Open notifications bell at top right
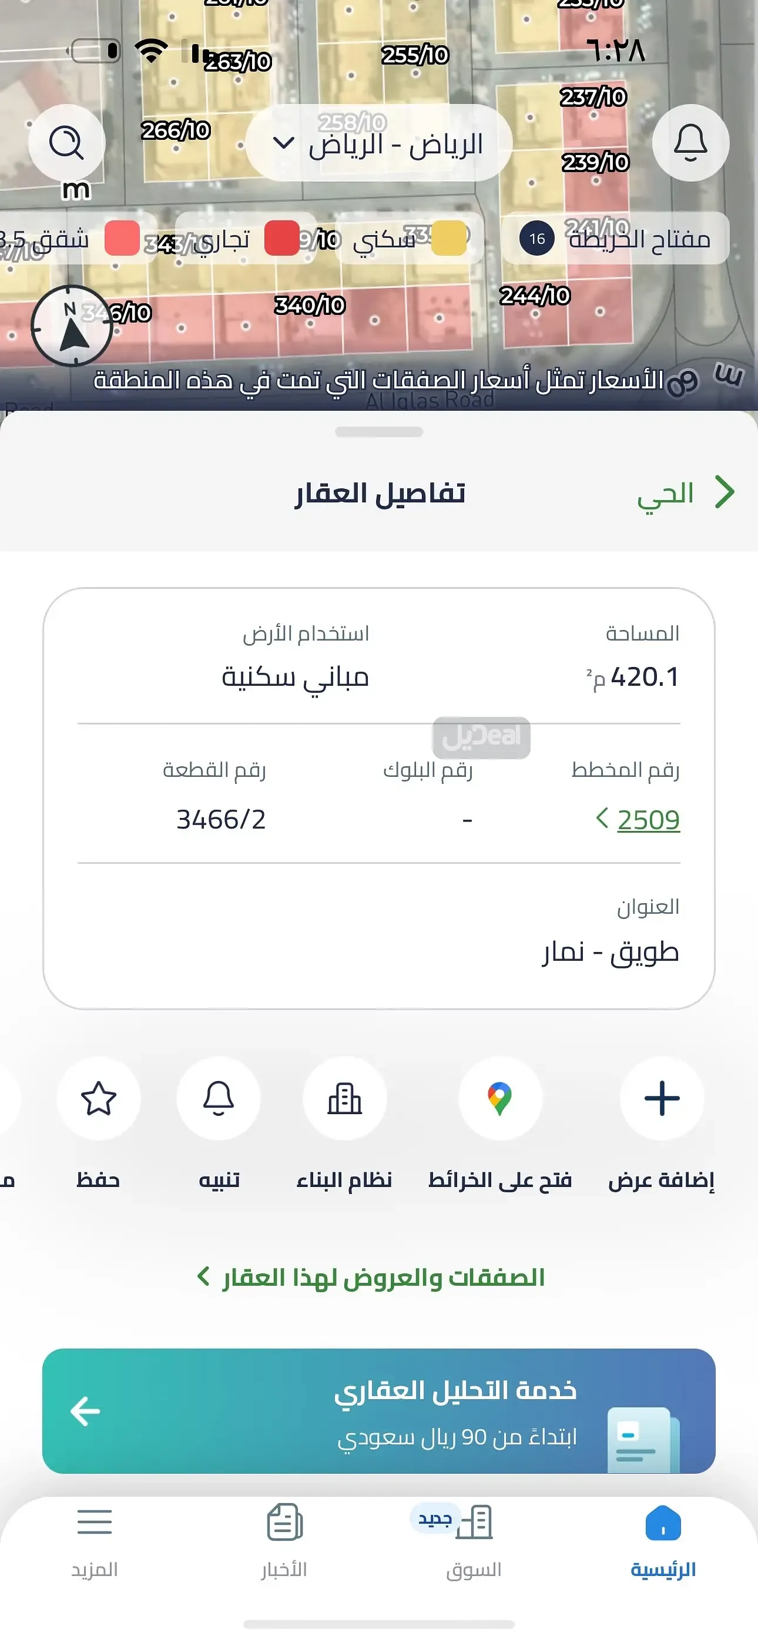The height and width of the screenshot is (1643, 758). pyautogui.click(x=690, y=143)
